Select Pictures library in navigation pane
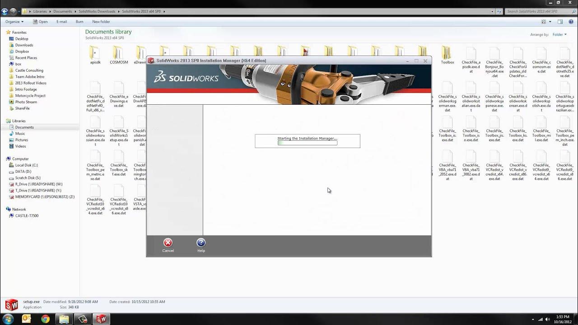Screen dimensions: 578x325 [22, 140]
